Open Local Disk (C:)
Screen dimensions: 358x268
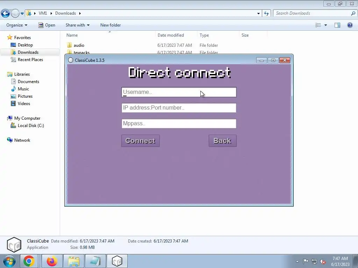31,126
